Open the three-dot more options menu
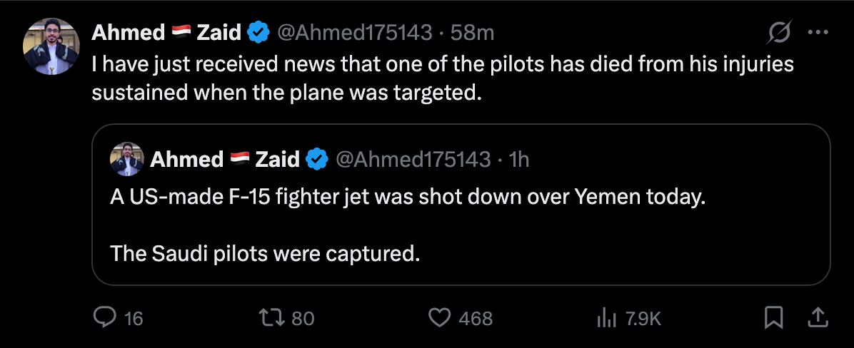 click(x=818, y=33)
